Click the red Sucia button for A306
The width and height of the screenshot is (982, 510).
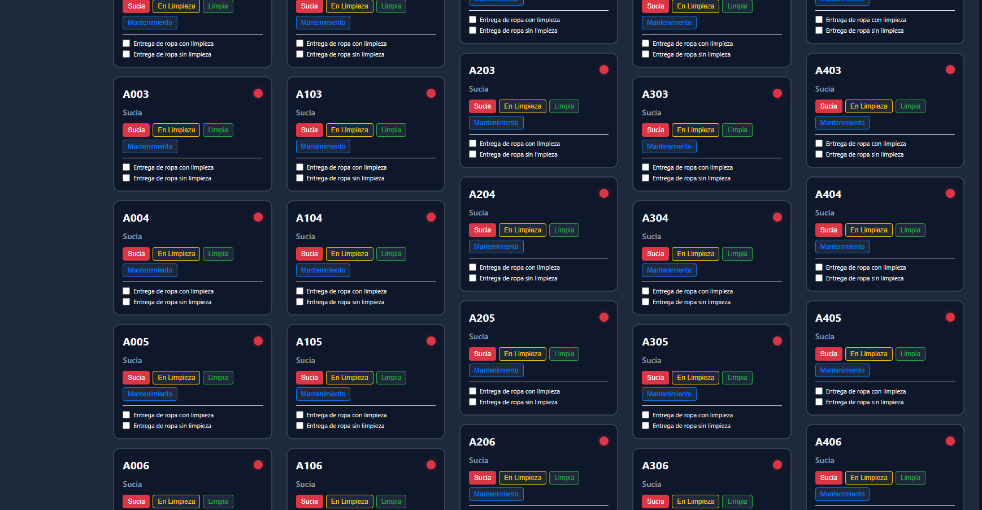pos(655,502)
